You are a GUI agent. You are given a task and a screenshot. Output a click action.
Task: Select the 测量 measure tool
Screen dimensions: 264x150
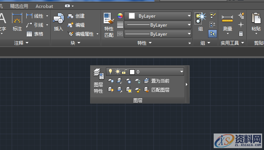coord(227,22)
